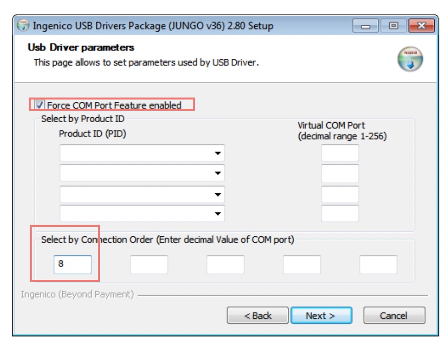Focus the fourth Virtual COM Port field
The height and width of the screenshot is (354, 448).
pyautogui.click(x=340, y=213)
